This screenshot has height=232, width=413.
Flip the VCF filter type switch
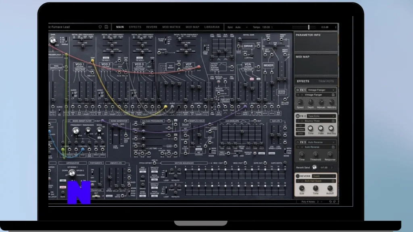tap(165, 40)
